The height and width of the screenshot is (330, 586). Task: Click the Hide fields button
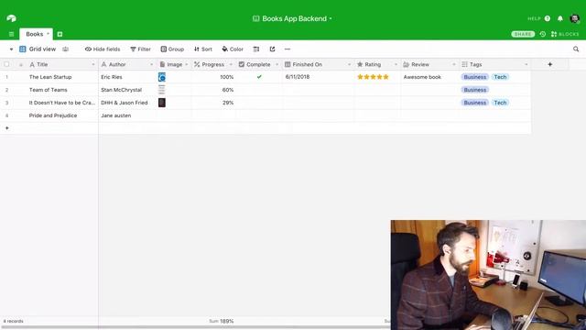103,49
